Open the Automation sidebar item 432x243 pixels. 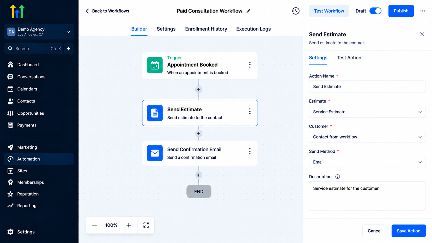[39, 159]
